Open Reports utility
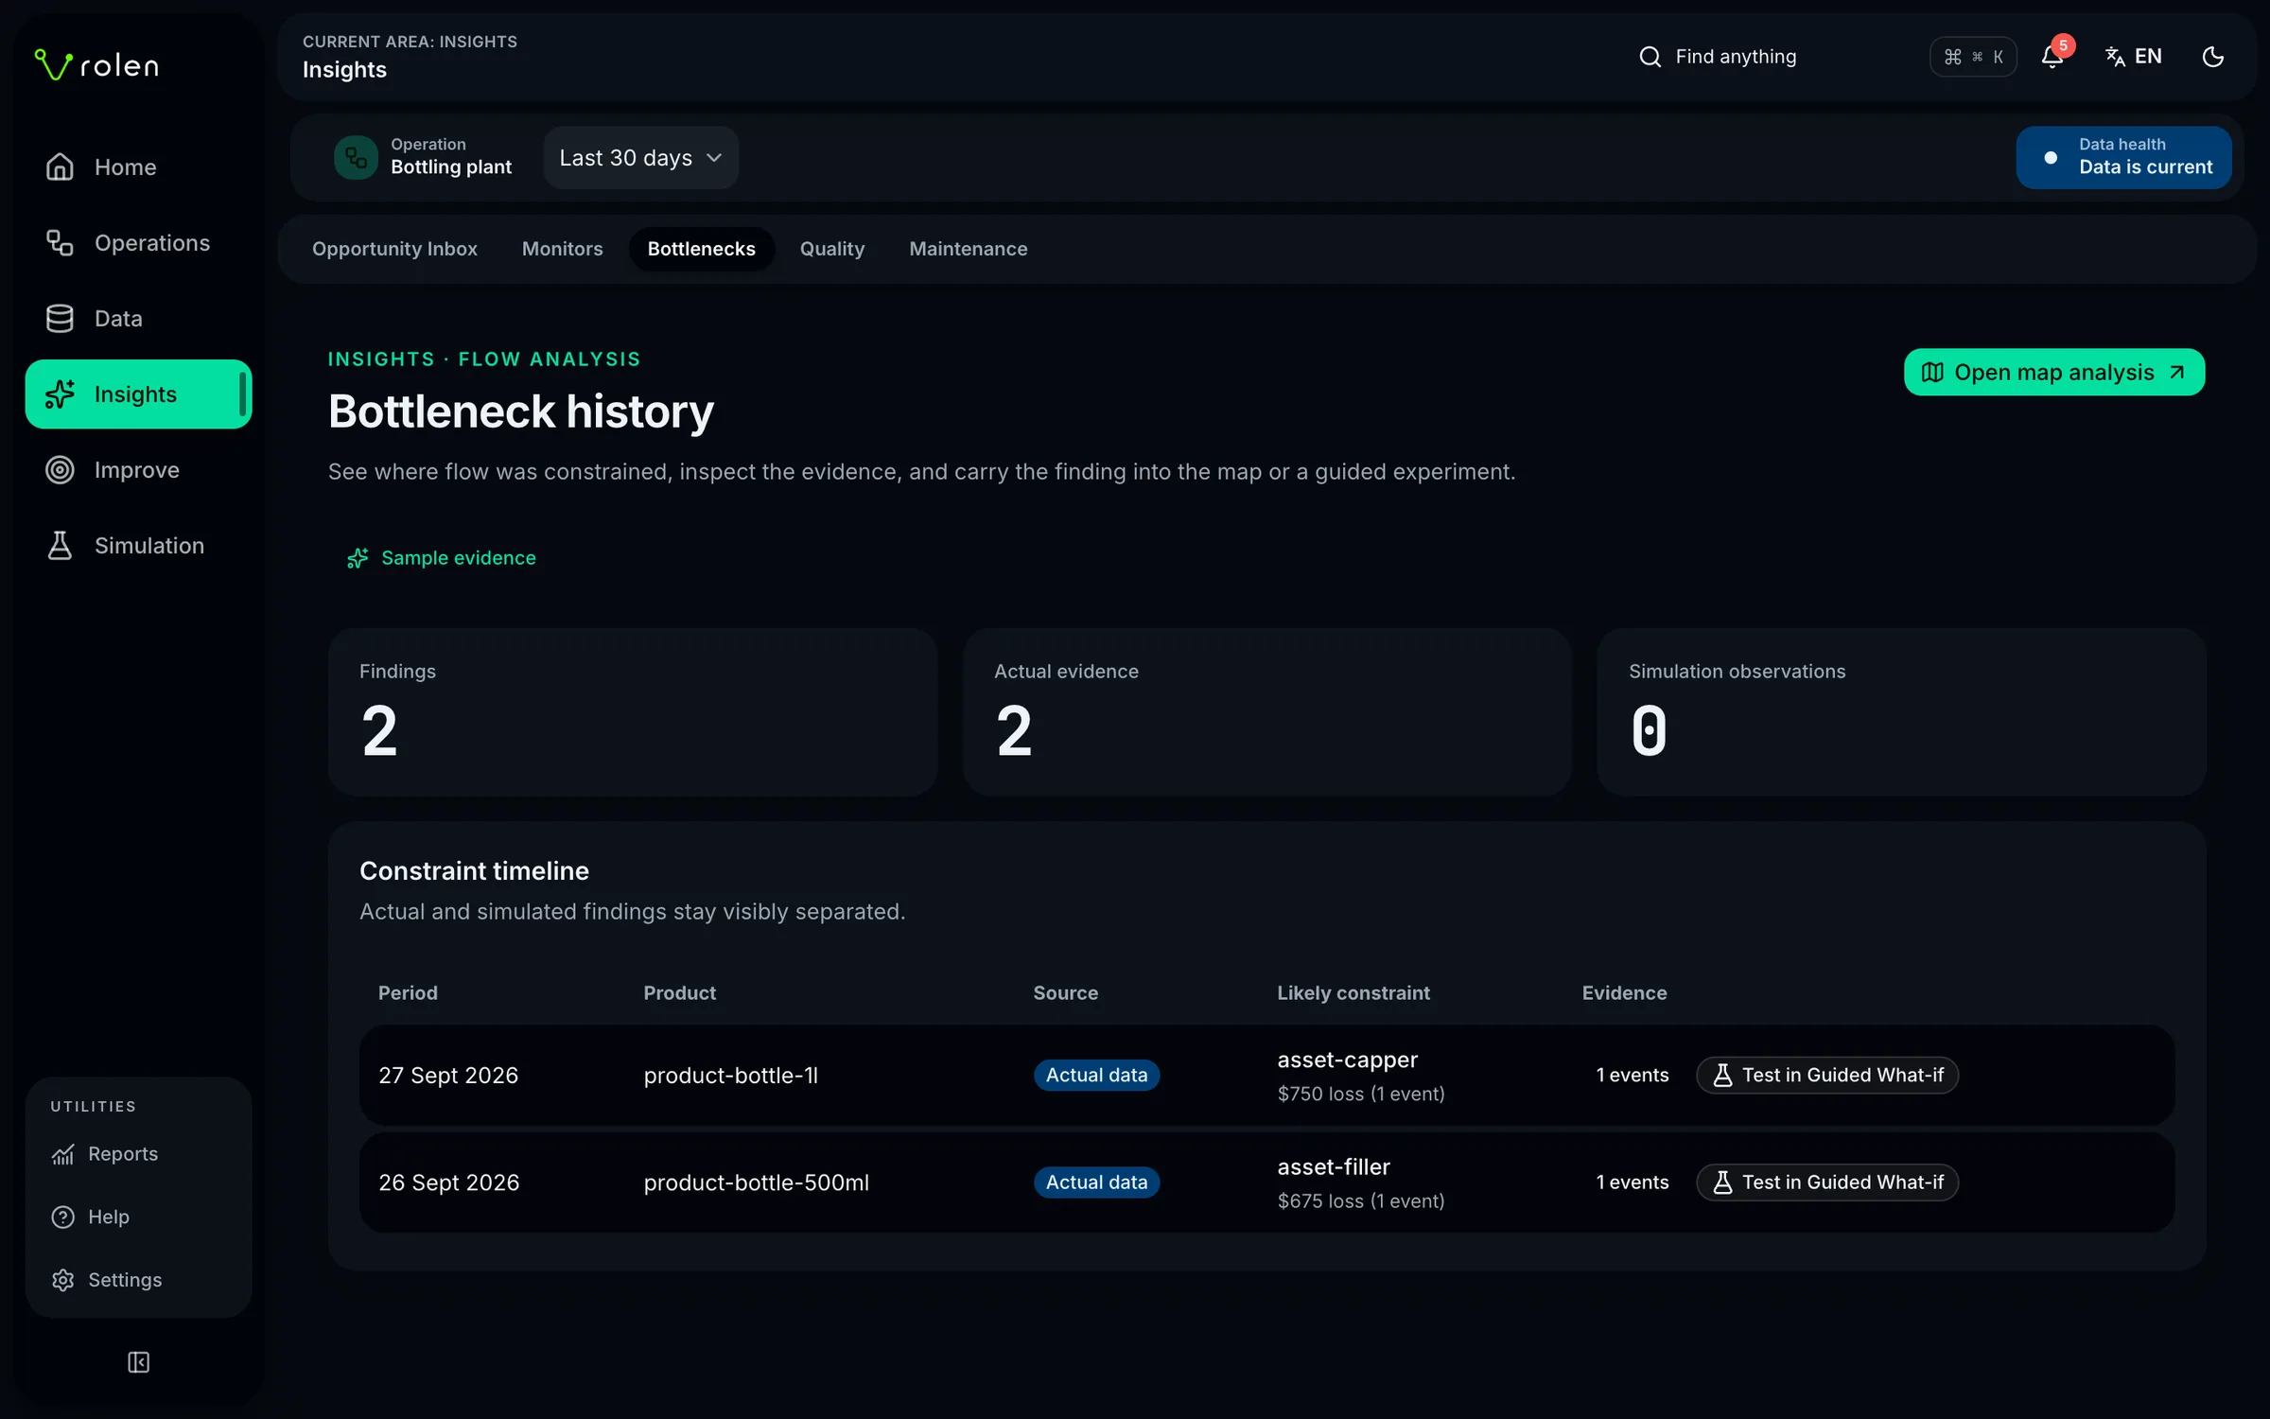This screenshot has height=1419, width=2270. click(x=138, y=1154)
